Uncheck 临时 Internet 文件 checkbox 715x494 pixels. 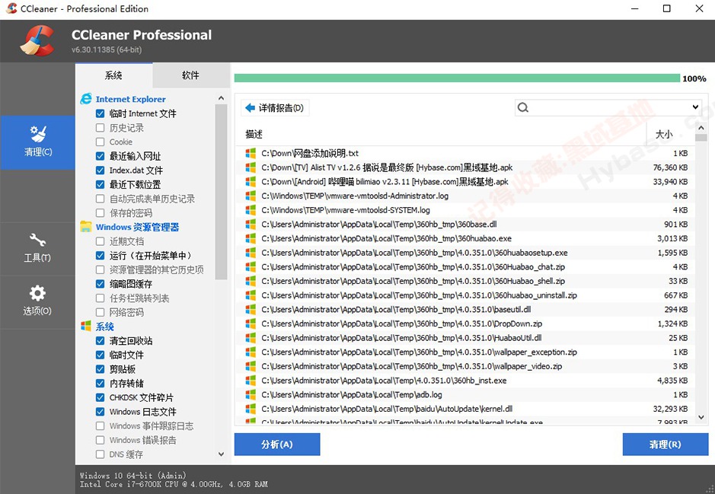(x=101, y=113)
